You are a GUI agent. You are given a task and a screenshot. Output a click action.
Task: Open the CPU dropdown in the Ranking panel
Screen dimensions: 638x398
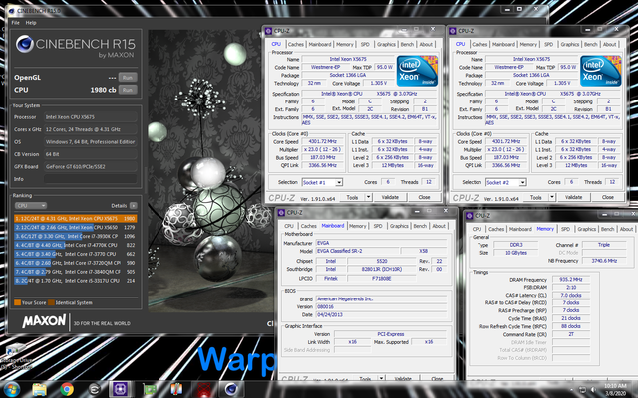point(31,206)
